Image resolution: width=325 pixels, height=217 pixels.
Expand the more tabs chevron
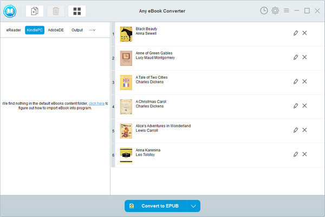point(92,30)
